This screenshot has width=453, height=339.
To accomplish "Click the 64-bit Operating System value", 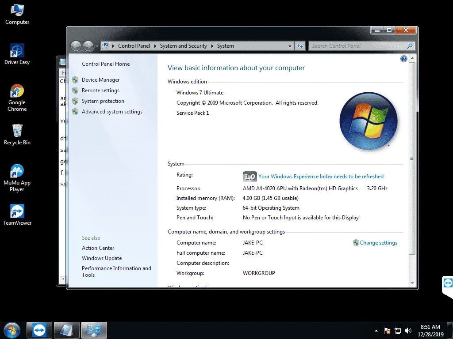I will [271, 208].
